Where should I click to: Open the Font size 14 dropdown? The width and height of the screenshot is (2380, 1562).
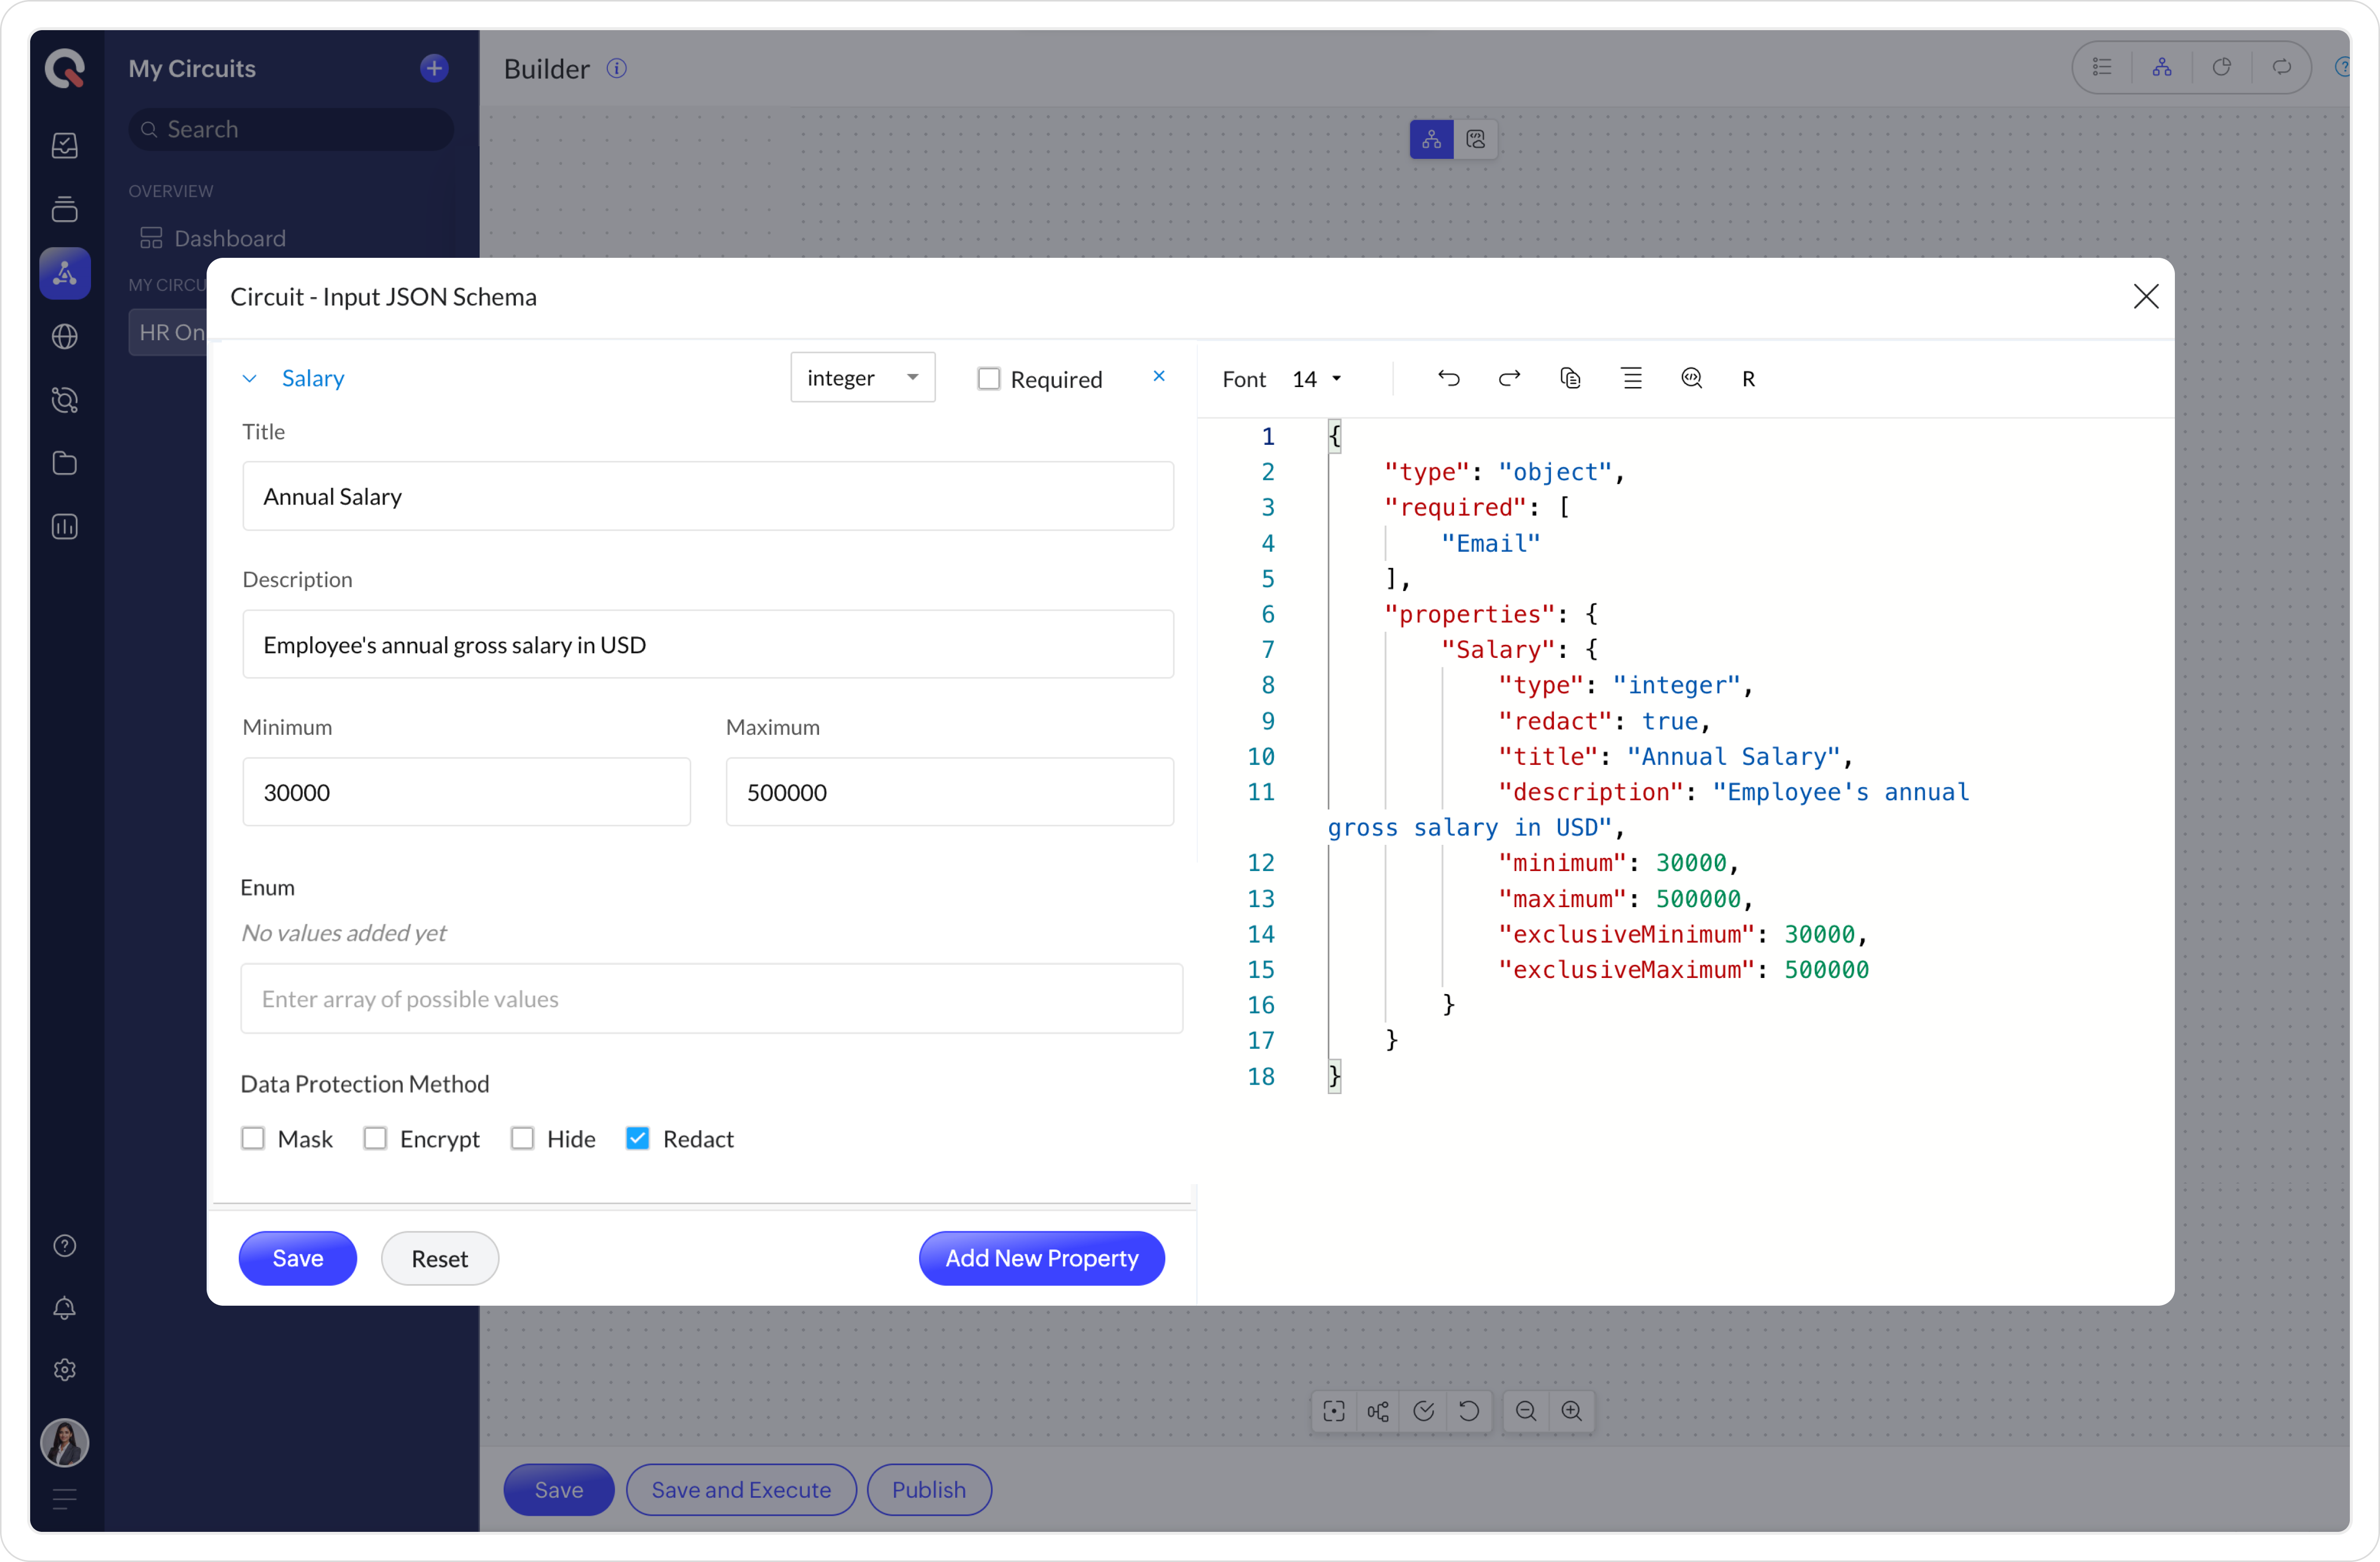(x=1317, y=379)
